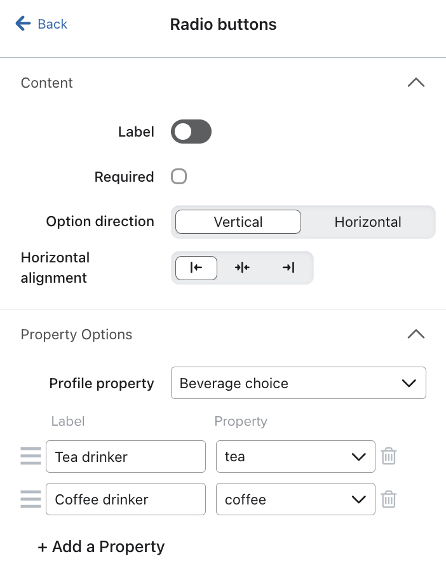Screen dimensions: 446x568
Task: Collapse the Content section
Action: click(416, 83)
